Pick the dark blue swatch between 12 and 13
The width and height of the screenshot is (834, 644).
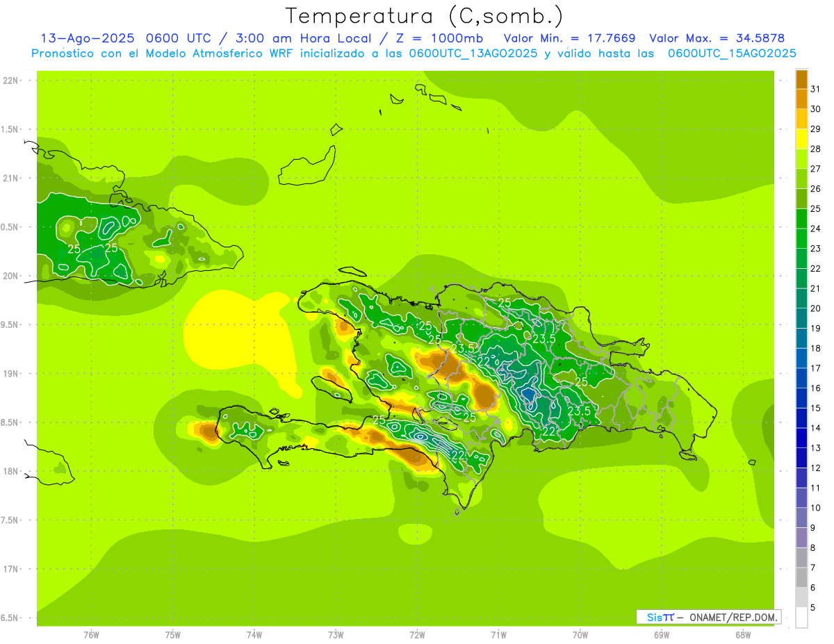(x=801, y=458)
